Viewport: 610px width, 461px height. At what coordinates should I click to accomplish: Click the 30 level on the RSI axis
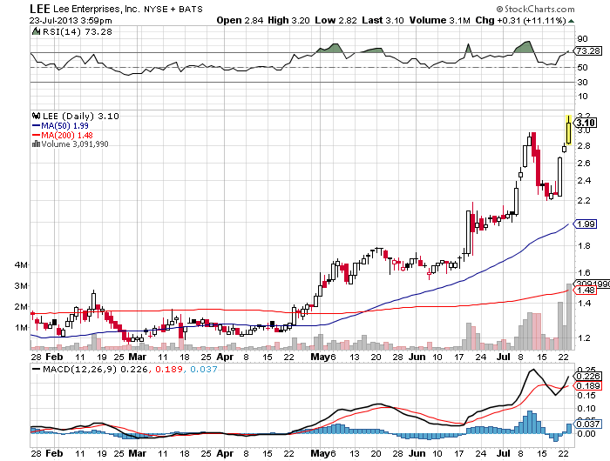(582, 83)
